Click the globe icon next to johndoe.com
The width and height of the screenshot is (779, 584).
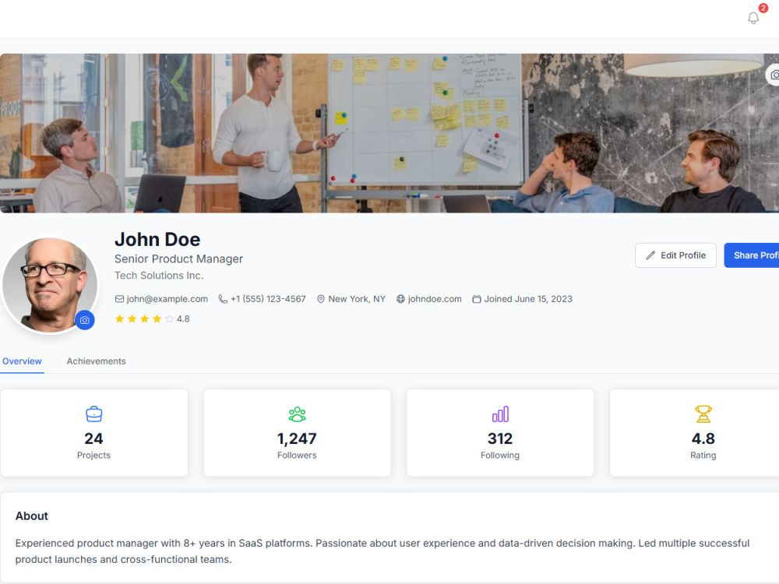pyautogui.click(x=400, y=299)
